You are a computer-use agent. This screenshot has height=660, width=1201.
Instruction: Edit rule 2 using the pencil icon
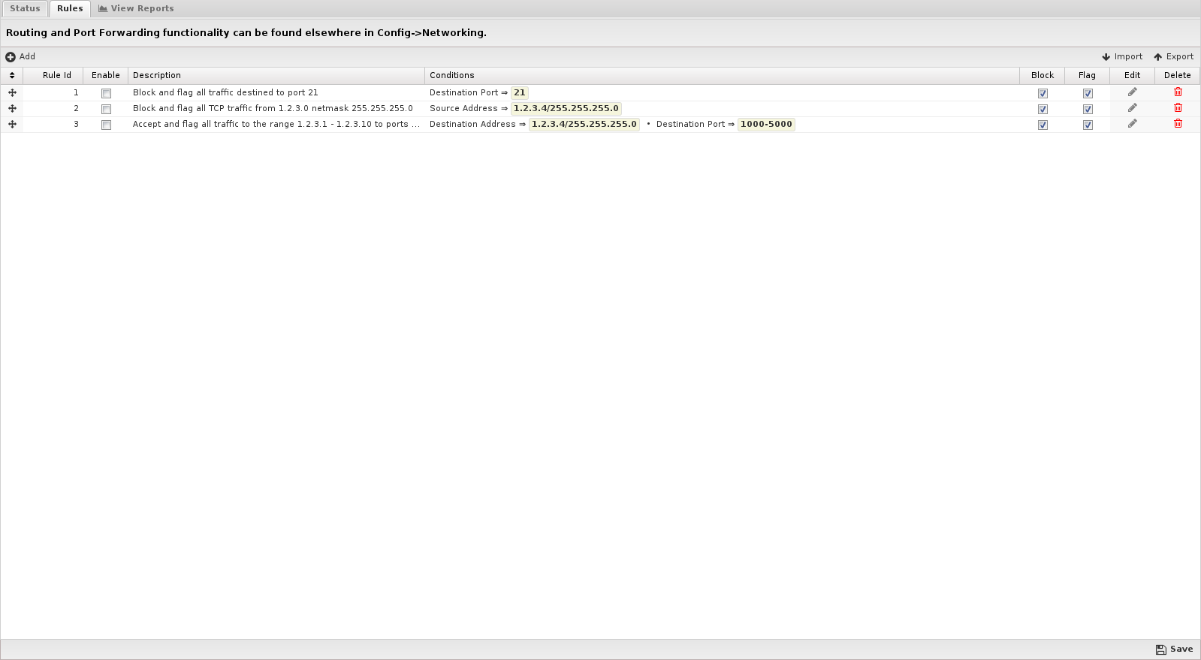1133,108
